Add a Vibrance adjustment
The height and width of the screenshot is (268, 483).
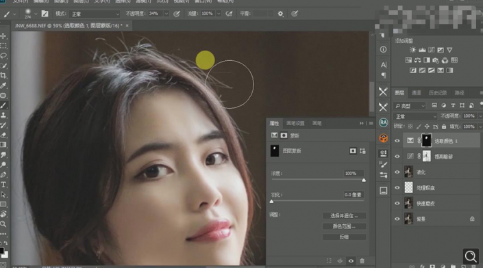449,50
